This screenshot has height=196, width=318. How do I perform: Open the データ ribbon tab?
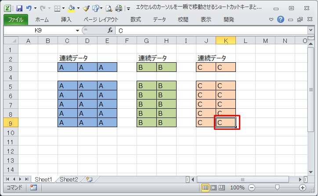159,20
